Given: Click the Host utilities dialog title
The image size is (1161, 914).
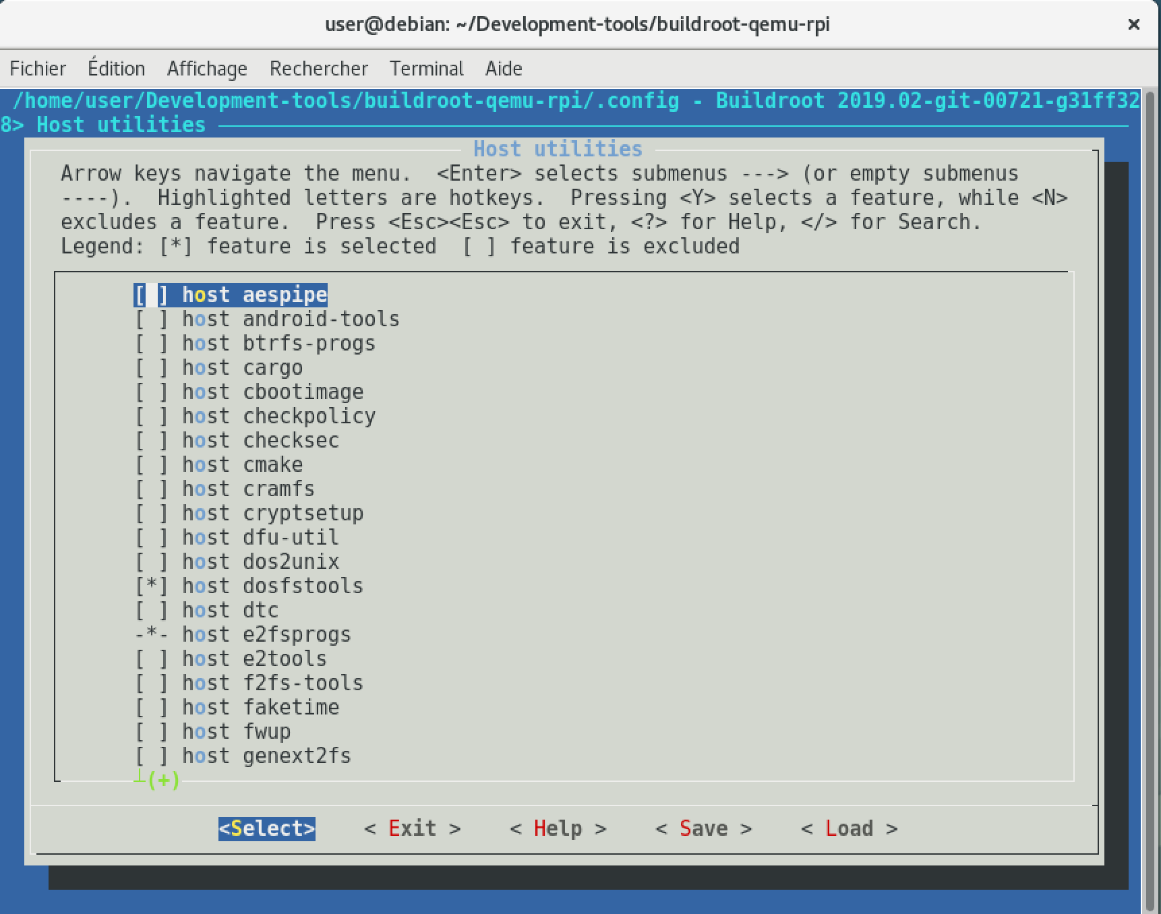Looking at the screenshot, I should pos(558,149).
